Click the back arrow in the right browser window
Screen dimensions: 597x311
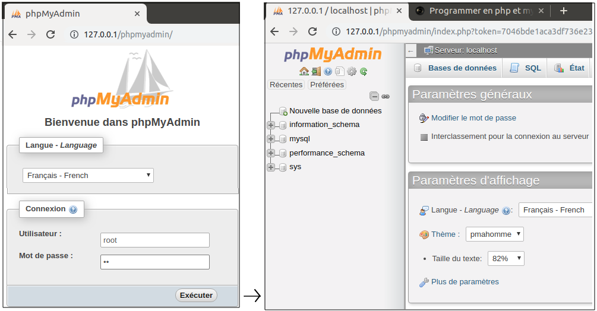274,31
